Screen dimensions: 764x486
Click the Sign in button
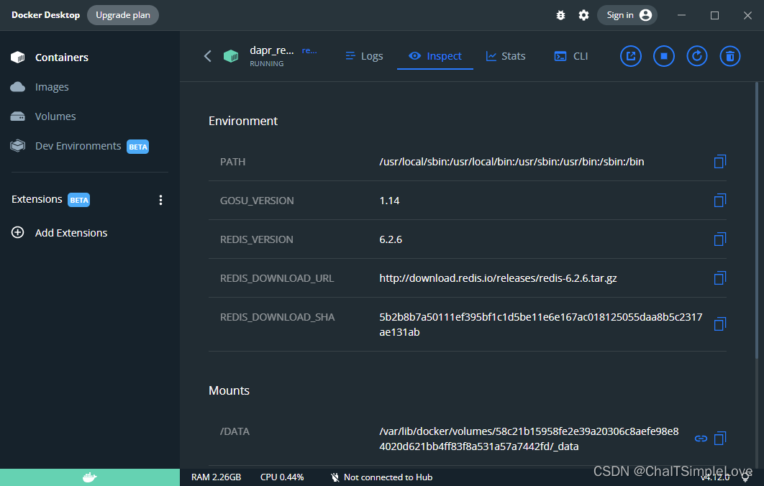click(x=627, y=14)
